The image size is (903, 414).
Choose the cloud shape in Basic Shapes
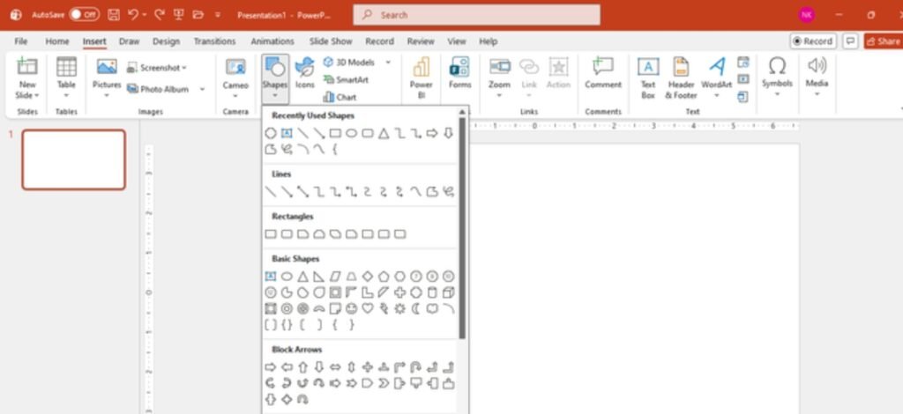[x=432, y=309]
